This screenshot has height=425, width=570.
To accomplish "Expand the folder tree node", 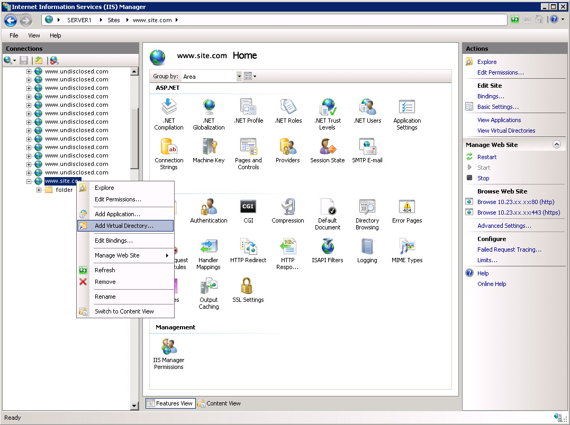I will coord(39,190).
